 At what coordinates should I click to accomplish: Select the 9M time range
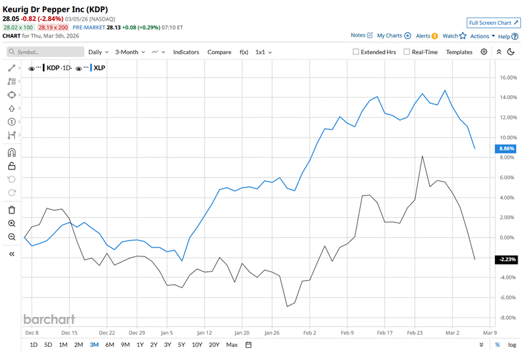125,345
